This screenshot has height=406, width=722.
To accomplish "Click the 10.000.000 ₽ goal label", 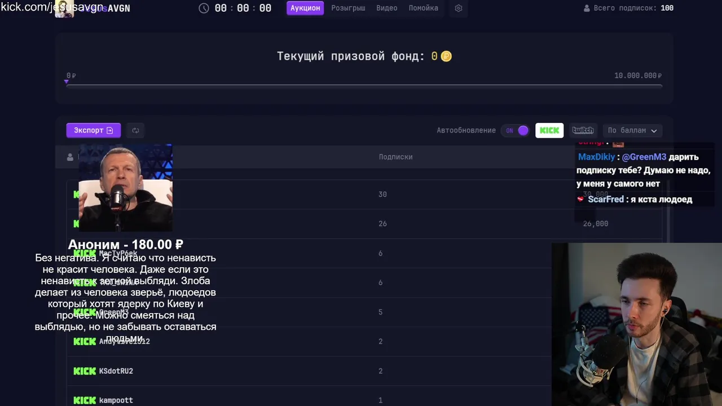I will pyautogui.click(x=638, y=76).
